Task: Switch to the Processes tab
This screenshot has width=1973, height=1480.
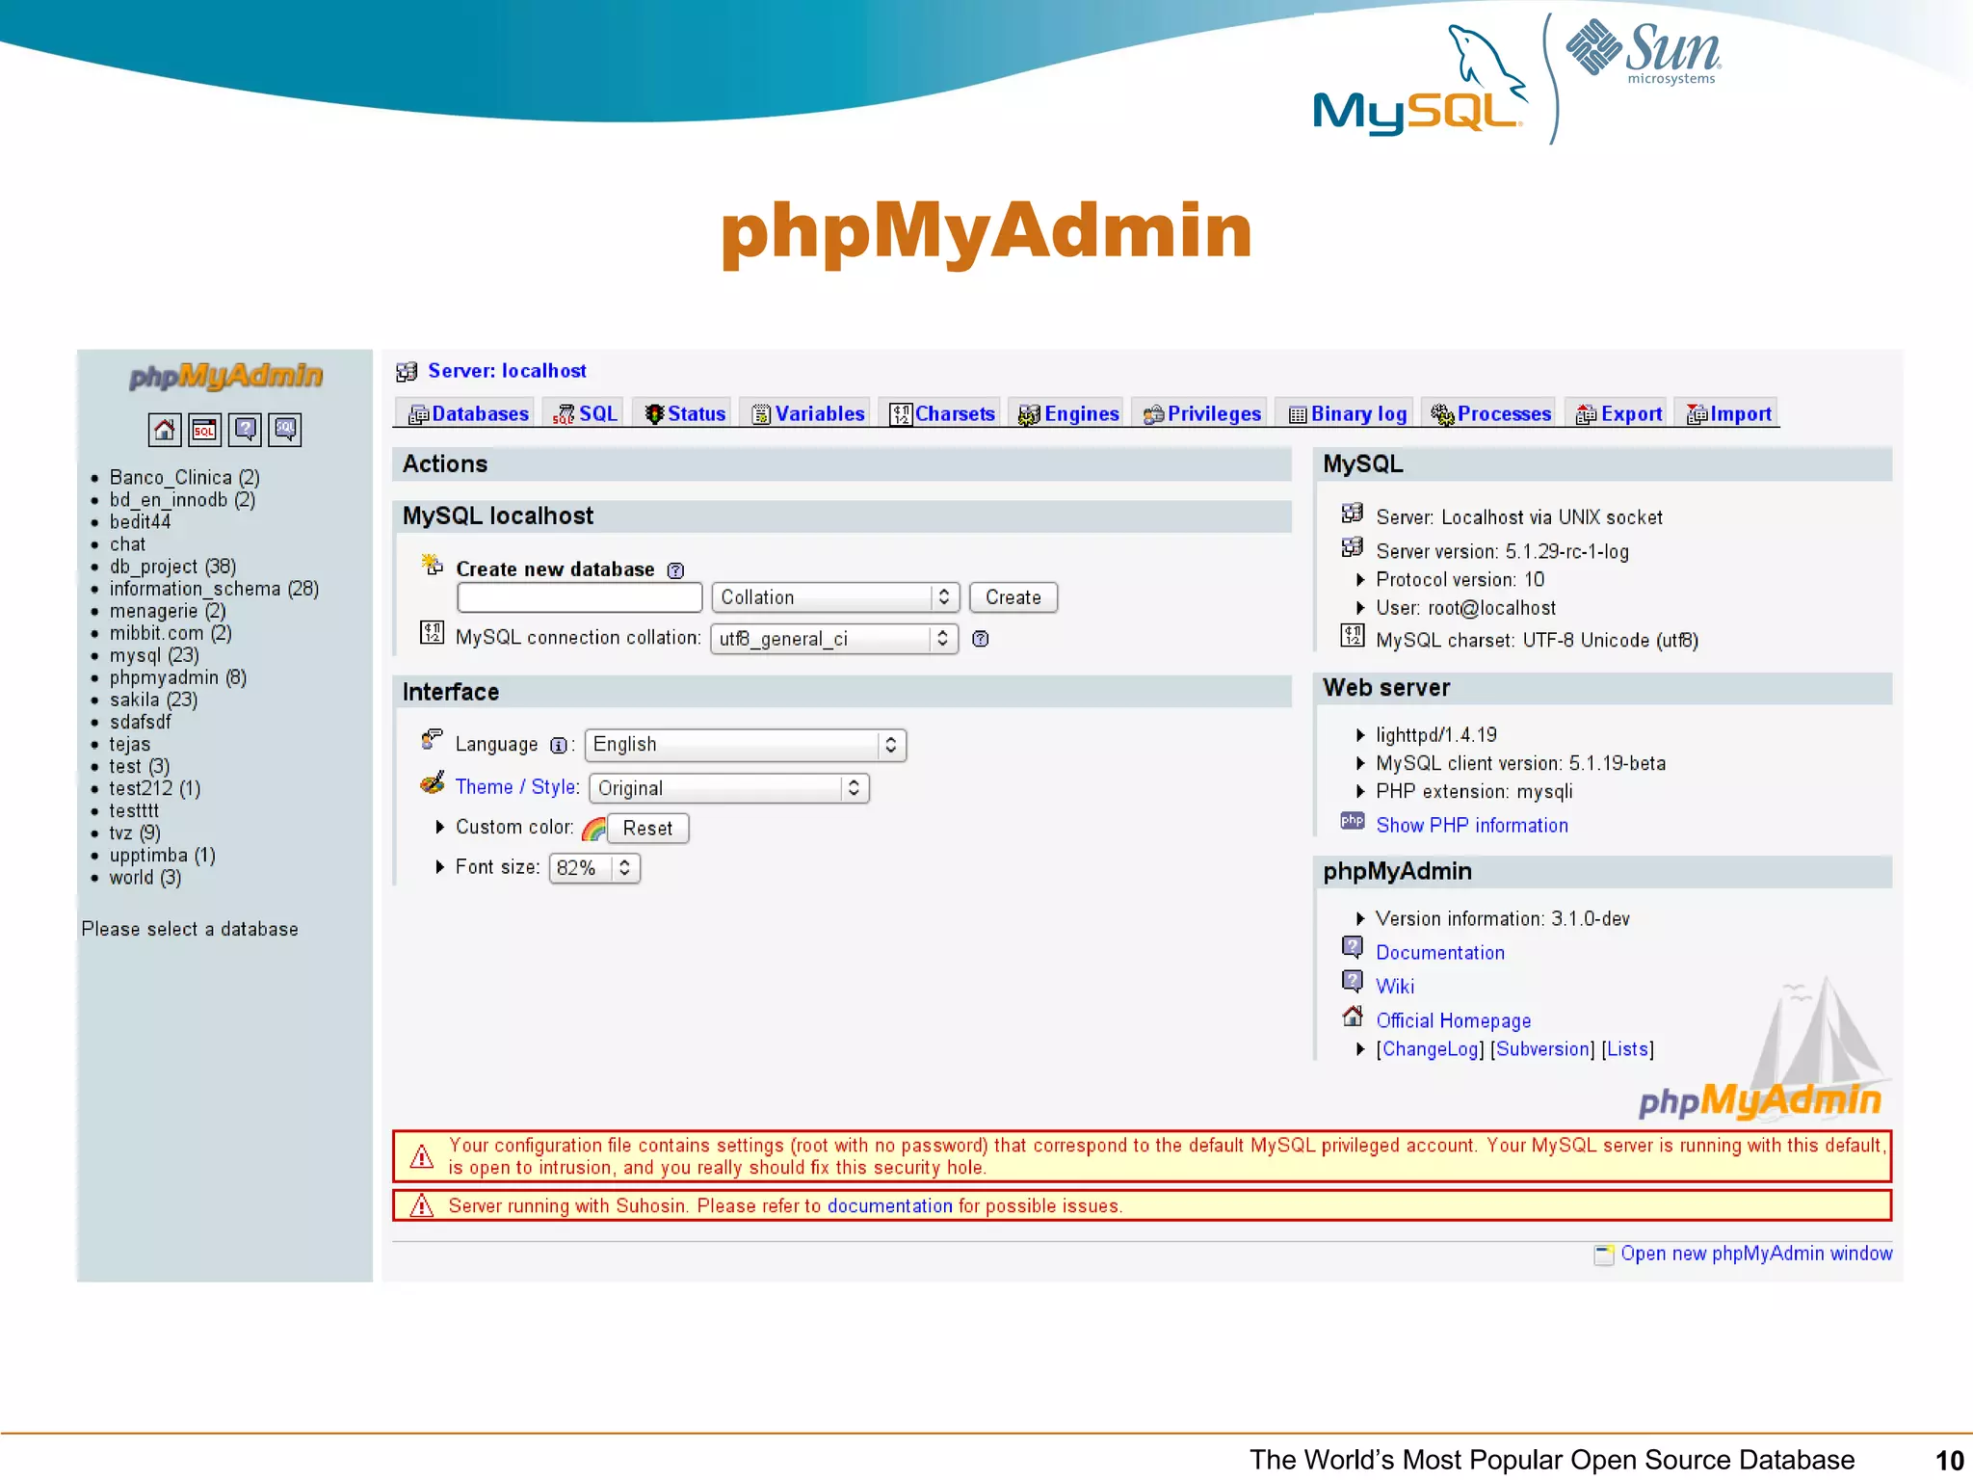Action: click(1490, 413)
